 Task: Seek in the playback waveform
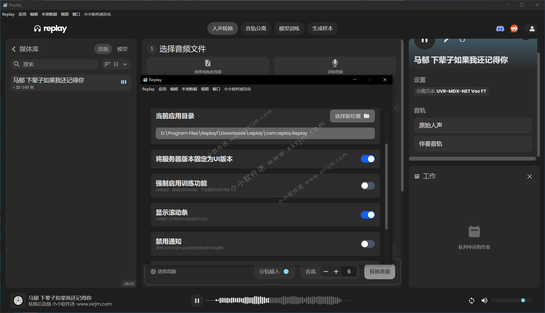click(x=280, y=300)
